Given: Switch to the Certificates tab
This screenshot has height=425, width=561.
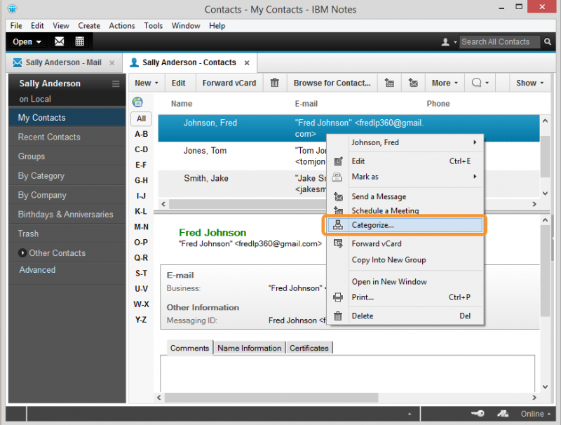Looking at the screenshot, I should [x=309, y=348].
